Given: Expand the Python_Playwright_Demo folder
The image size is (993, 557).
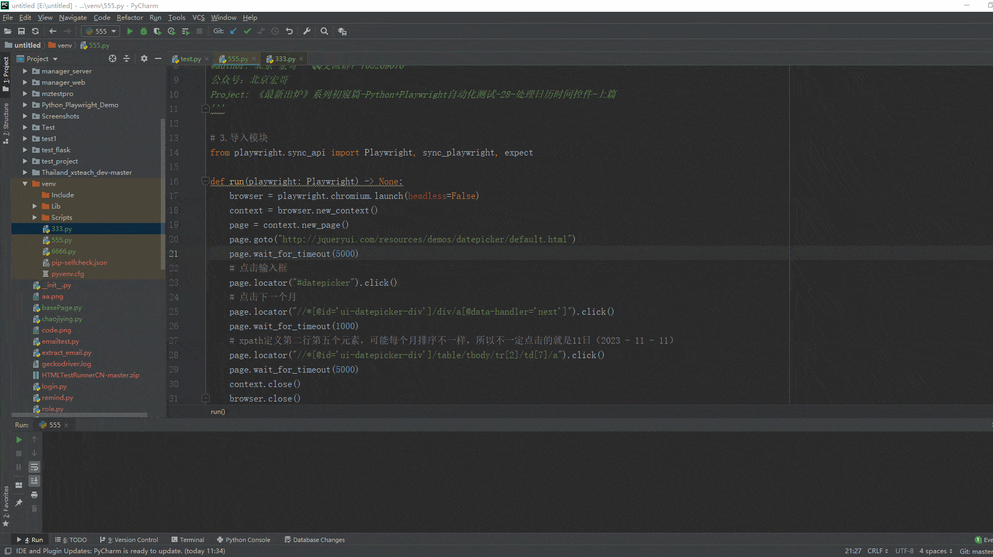Looking at the screenshot, I should coord(25,105).
